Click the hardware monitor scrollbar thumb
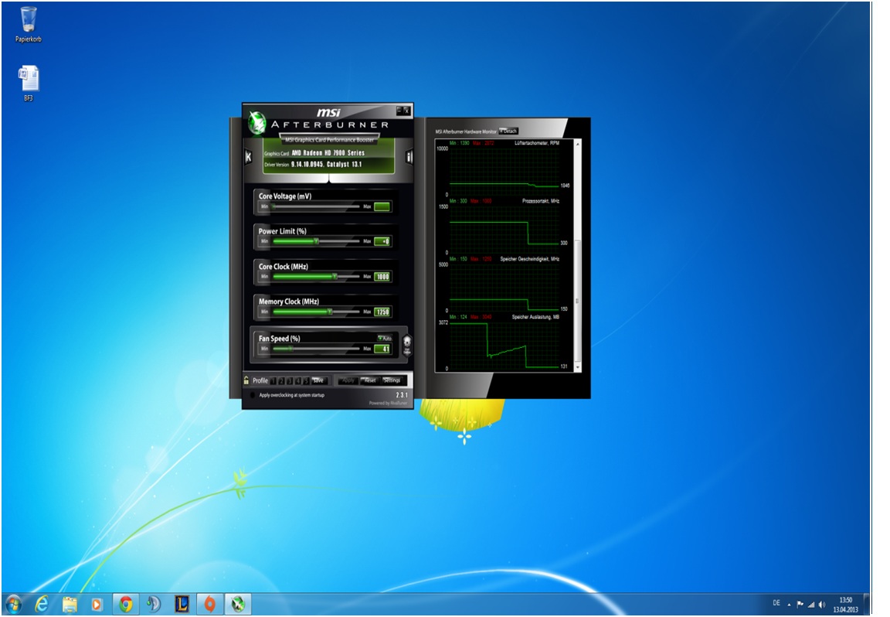 coord(578,301)
